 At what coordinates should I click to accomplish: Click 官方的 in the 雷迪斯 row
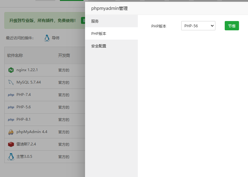(x=64, y=145)
